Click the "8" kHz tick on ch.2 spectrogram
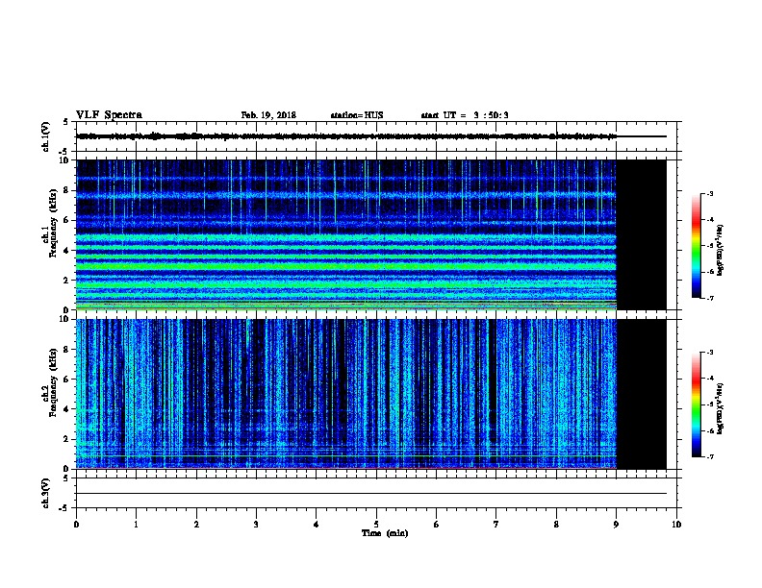762x588 pixels. point(67,350)
